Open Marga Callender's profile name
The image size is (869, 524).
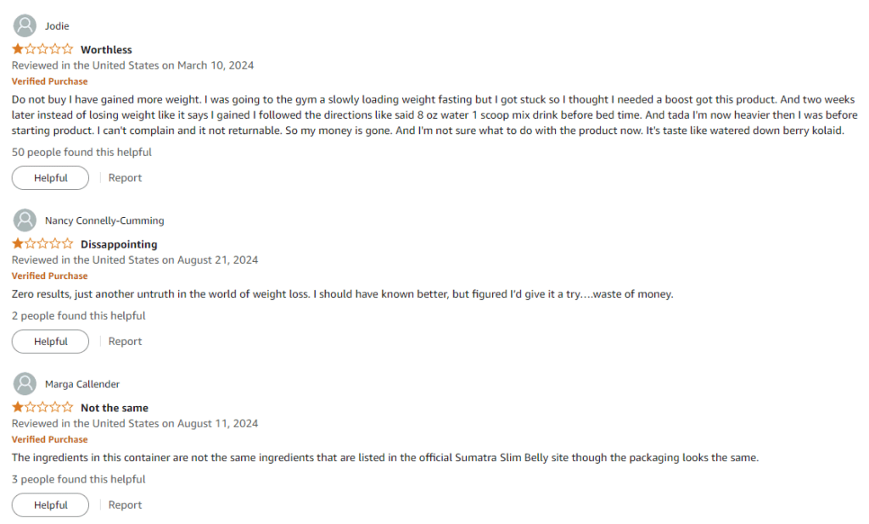(82, 384)
